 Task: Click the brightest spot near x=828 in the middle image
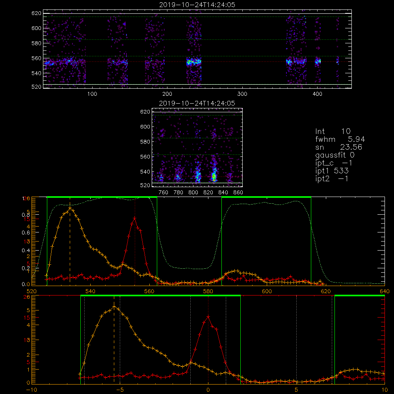tap(214, 177)
